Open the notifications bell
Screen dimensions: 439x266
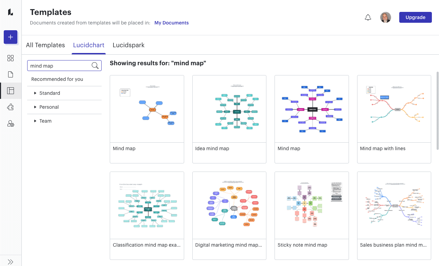[368, 17]
